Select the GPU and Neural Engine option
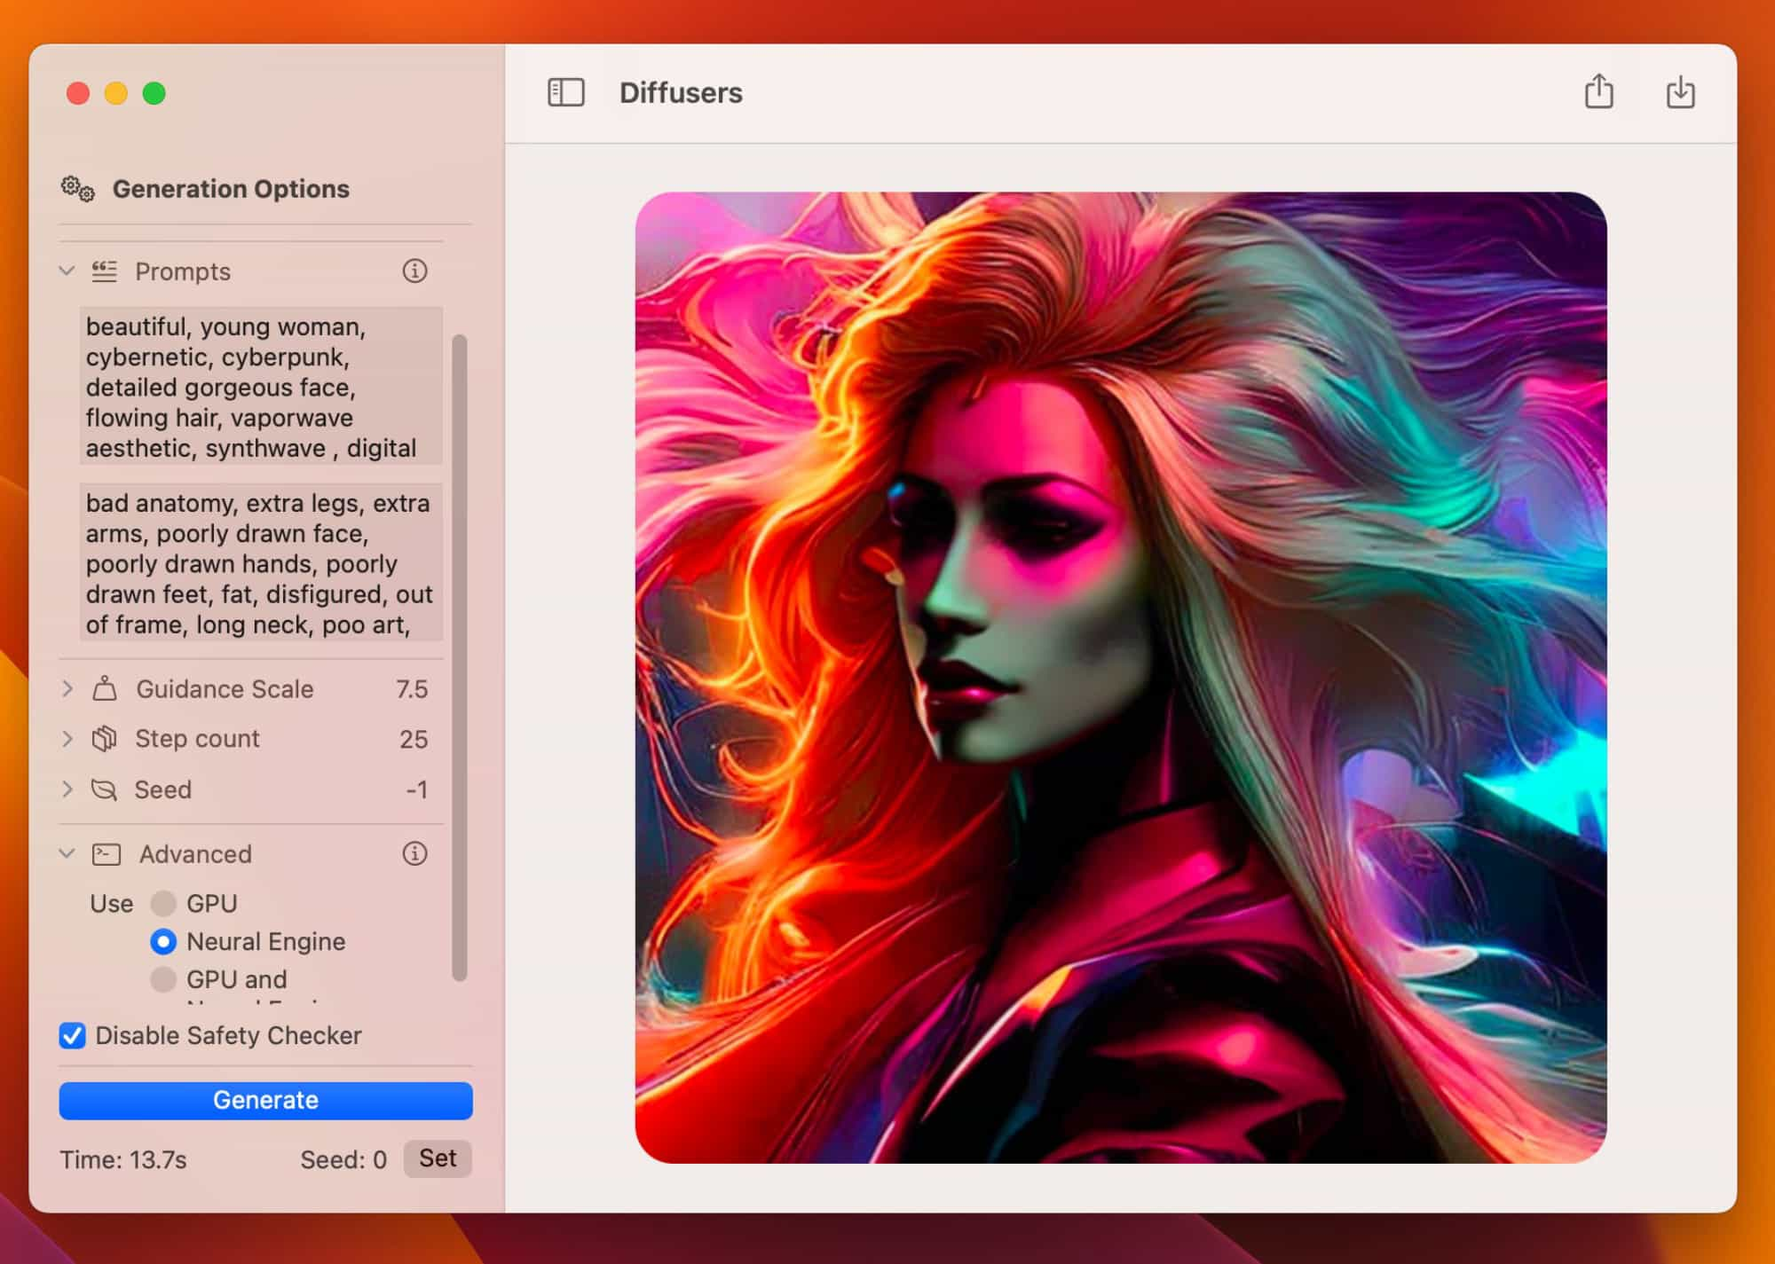The width and height of the screenshot is (1775, 1264). 163,979
